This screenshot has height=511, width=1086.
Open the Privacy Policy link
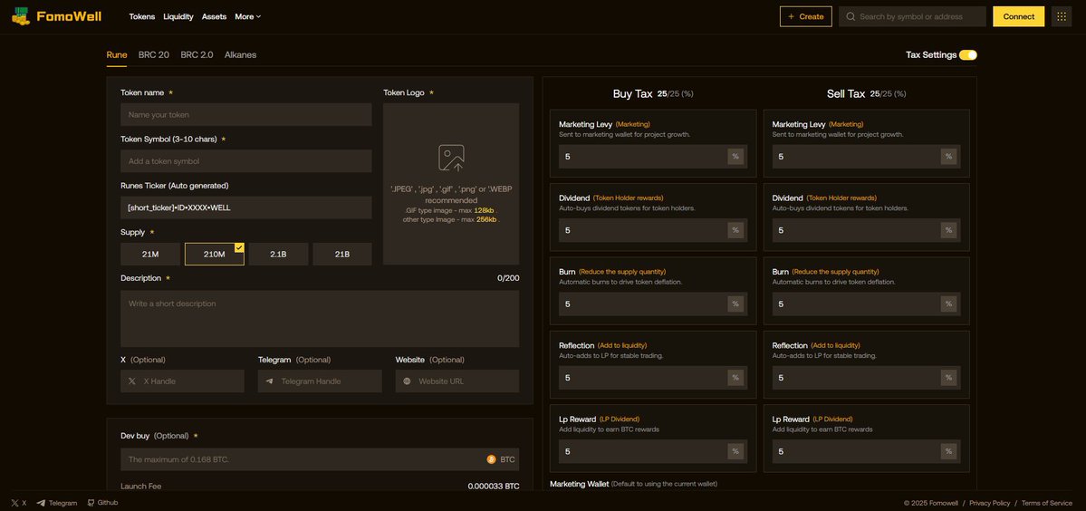click(x=990, y=504)
